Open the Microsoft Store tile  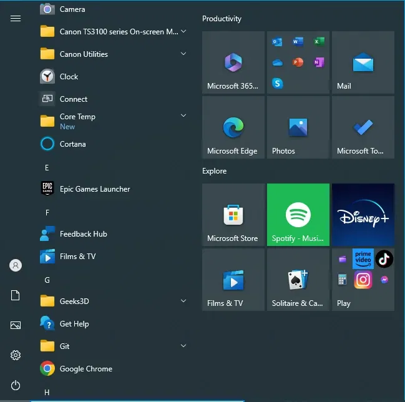click(233, 215)
